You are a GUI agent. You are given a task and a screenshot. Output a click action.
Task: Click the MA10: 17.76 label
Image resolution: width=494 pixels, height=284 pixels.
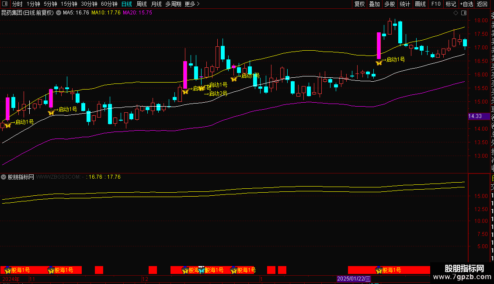click(x=106, y=13)
